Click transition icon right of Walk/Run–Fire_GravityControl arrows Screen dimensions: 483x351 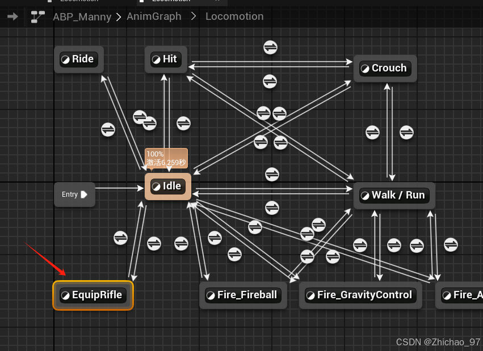click(394, 245)
